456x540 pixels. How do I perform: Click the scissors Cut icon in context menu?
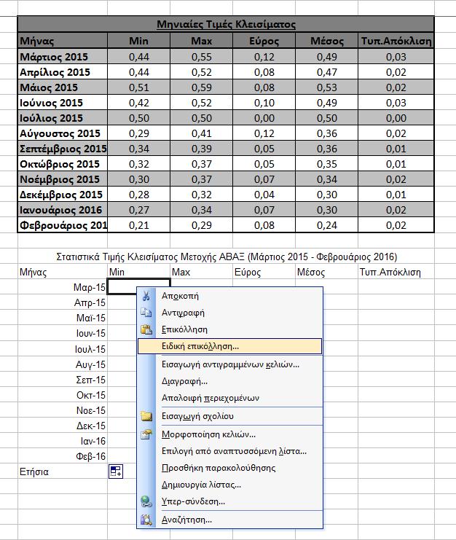point(146,296)
